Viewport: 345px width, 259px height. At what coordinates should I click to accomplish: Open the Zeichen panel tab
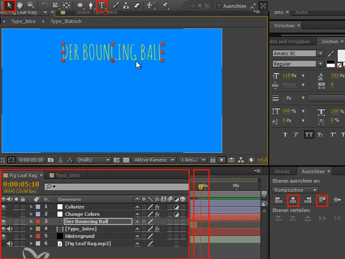[329, 41]
